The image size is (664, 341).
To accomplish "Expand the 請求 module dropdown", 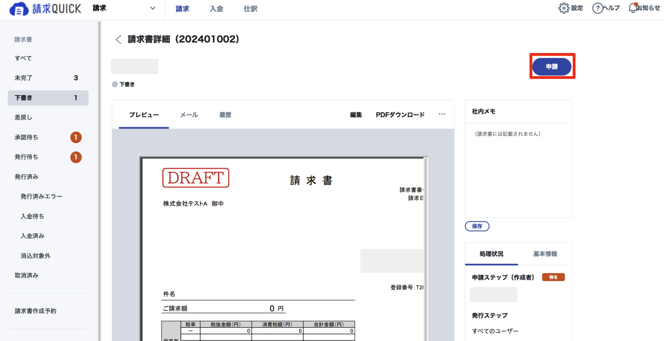I will (152, 8).
